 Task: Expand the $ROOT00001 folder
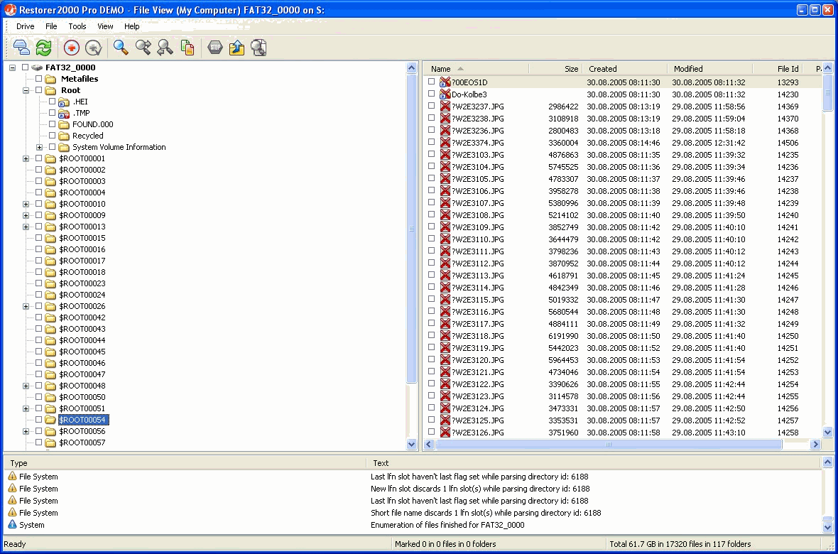click(x=26, y=158)
